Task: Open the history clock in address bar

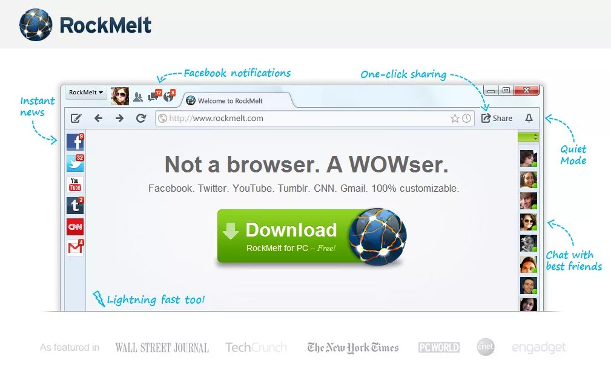Action: (466, 119)
